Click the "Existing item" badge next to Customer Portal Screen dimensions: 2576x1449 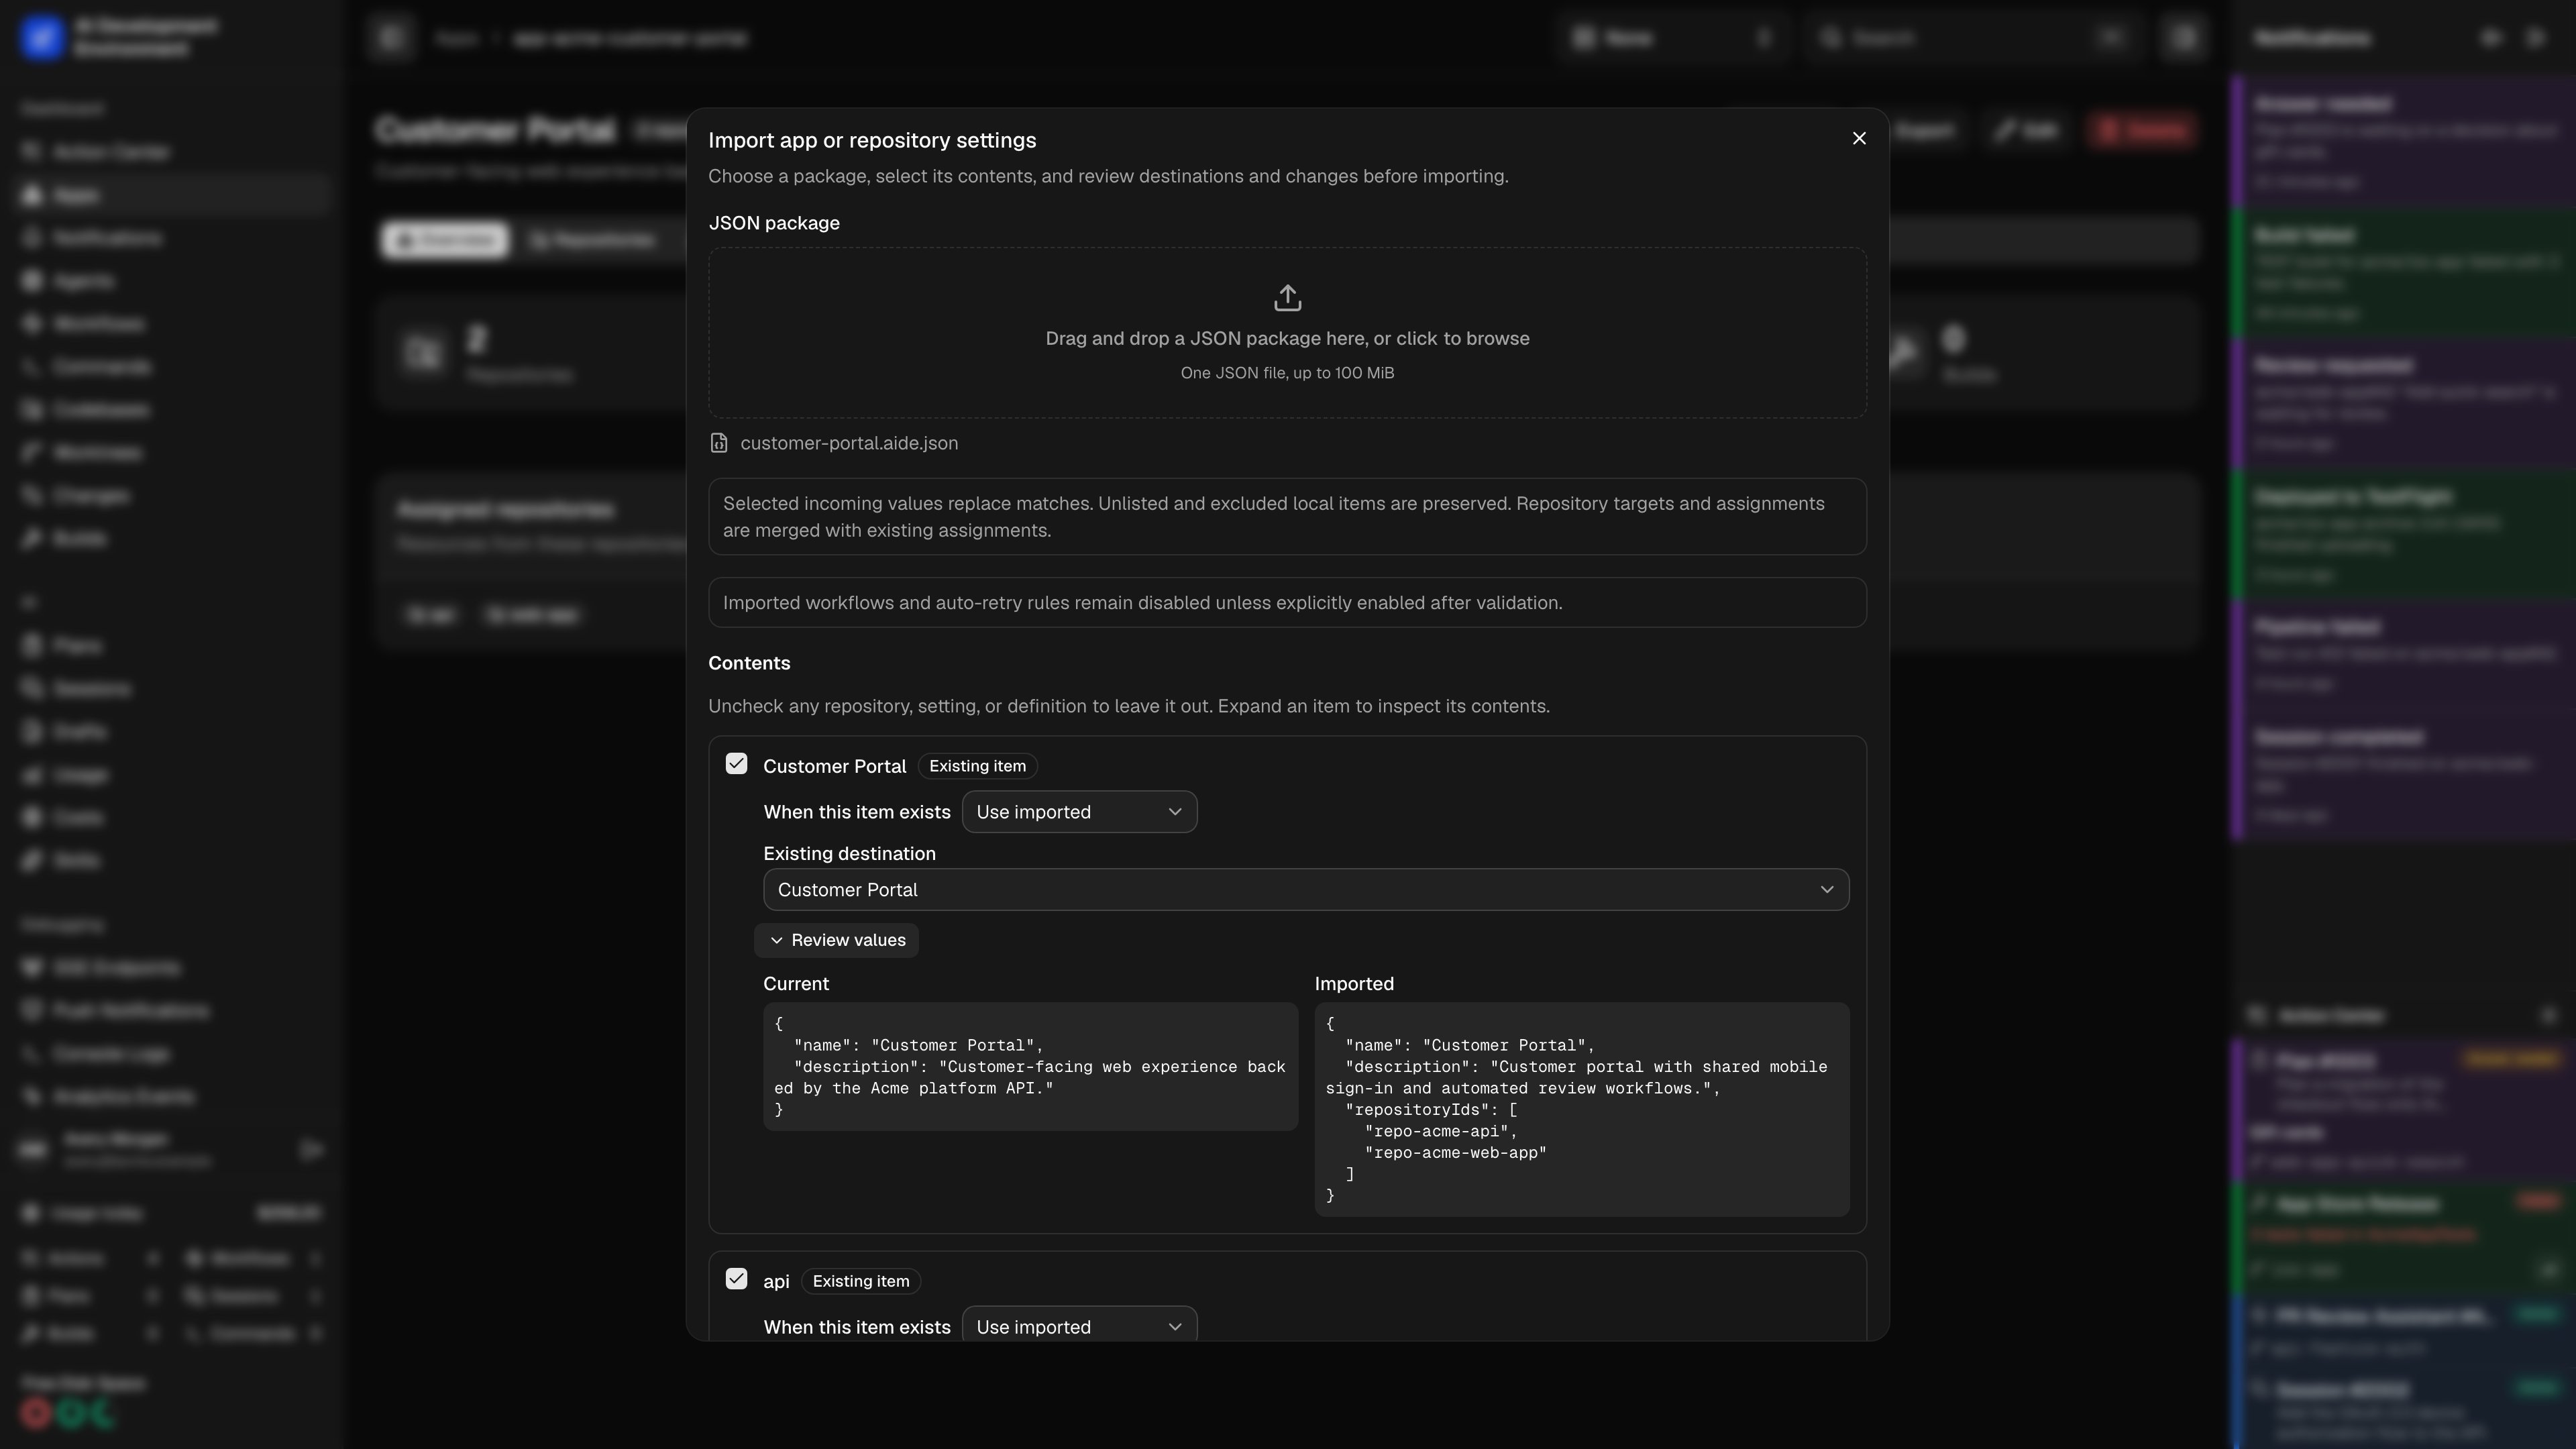pos(977,766)
